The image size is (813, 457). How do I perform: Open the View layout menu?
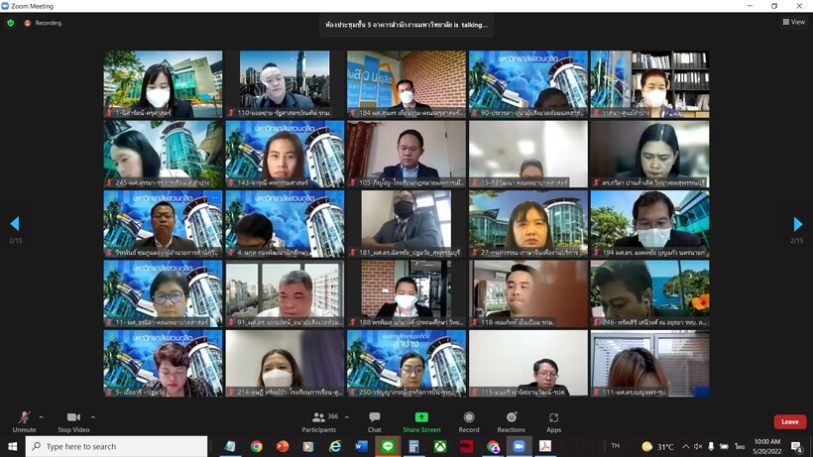(x=793, y=22)
